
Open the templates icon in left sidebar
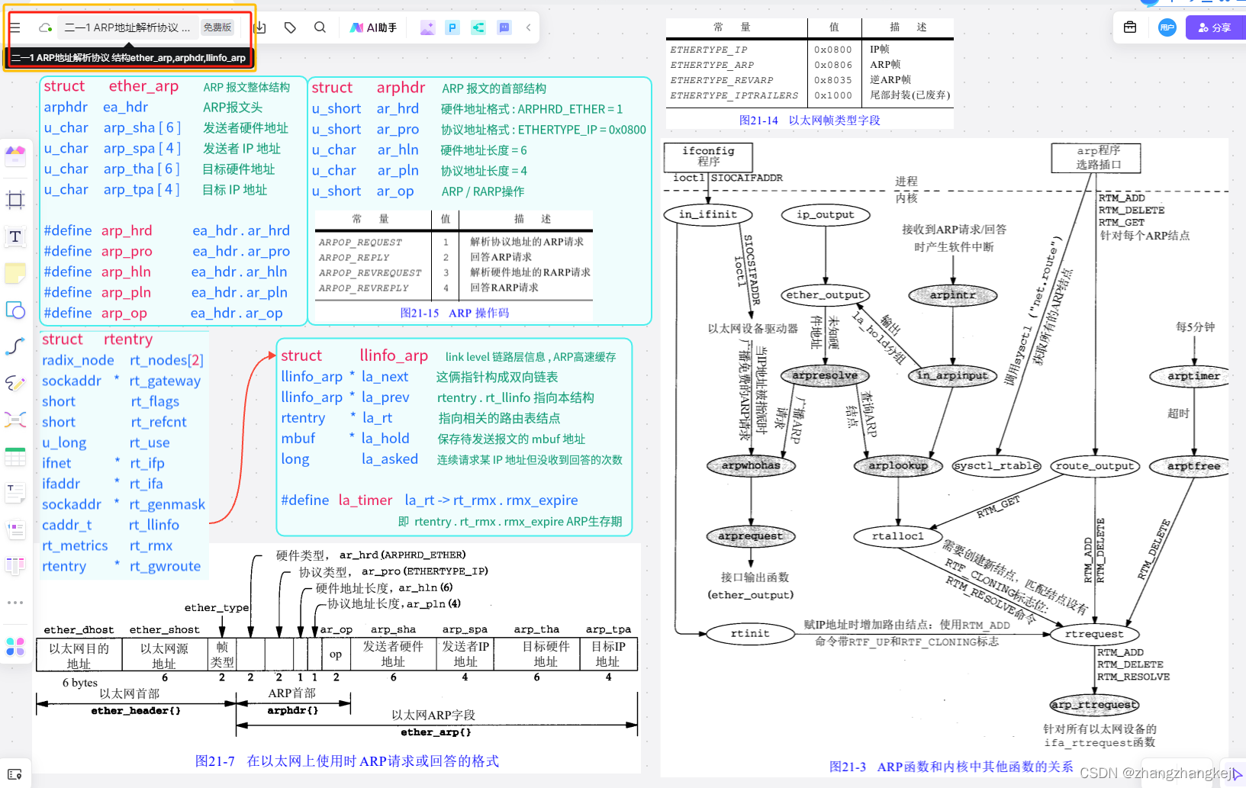point(15,156)
